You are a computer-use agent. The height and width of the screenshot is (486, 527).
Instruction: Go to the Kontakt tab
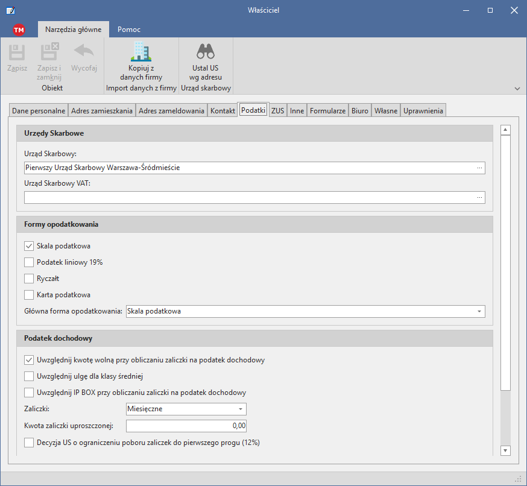point(222,110)
